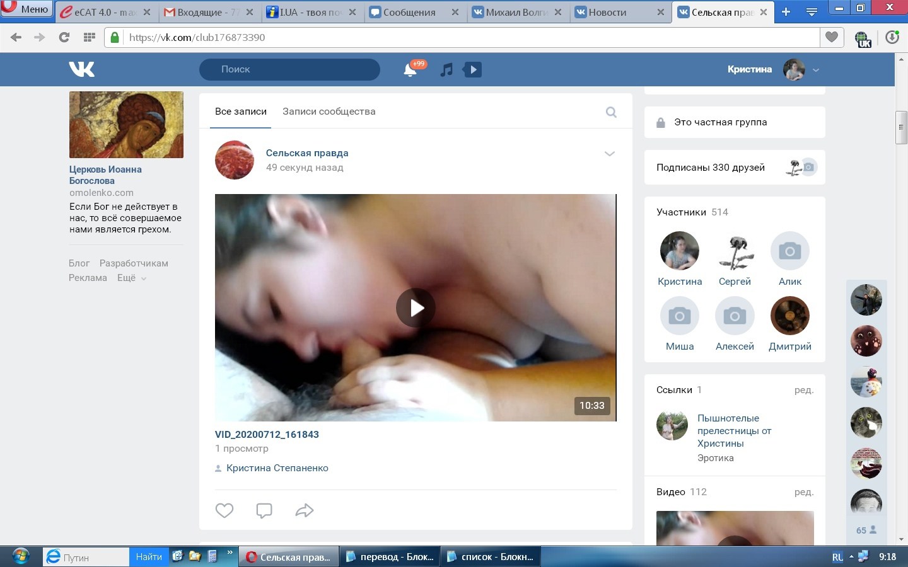Like the post with the heart icon
This screenshot has height=567, width=908.
click(224, 510)
